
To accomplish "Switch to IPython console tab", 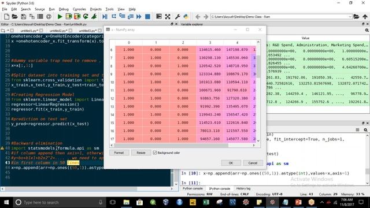I will [x=220, y=188].
